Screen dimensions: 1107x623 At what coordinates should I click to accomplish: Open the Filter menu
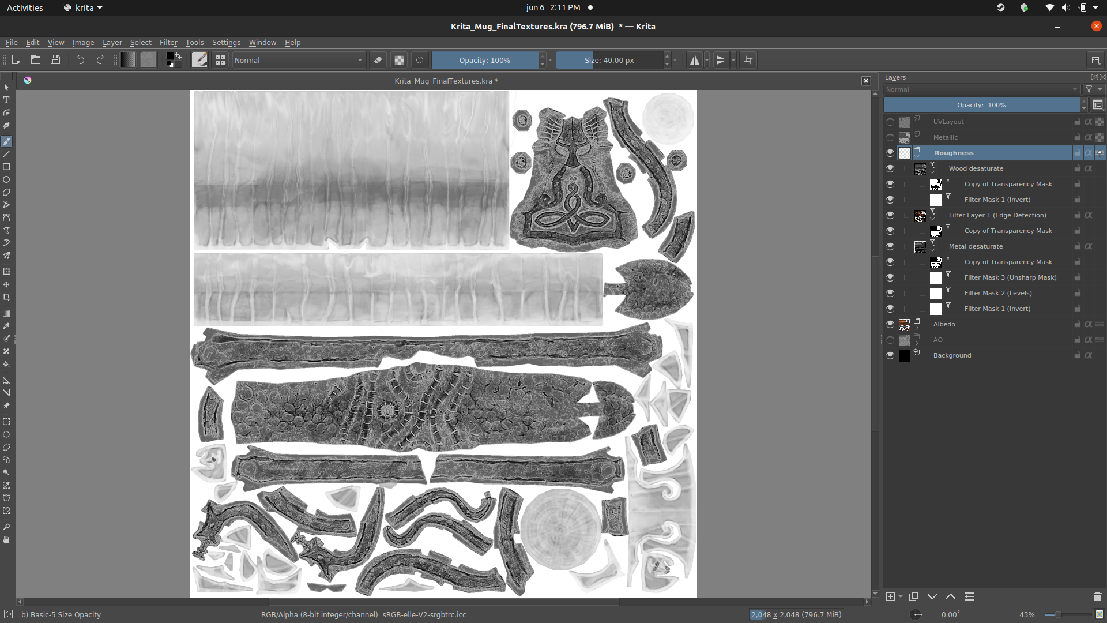pyautogui.click(x=168, y=42)
